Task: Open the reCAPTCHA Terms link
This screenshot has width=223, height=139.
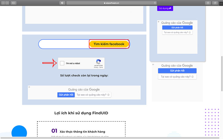Action: (x=101, y=67)
